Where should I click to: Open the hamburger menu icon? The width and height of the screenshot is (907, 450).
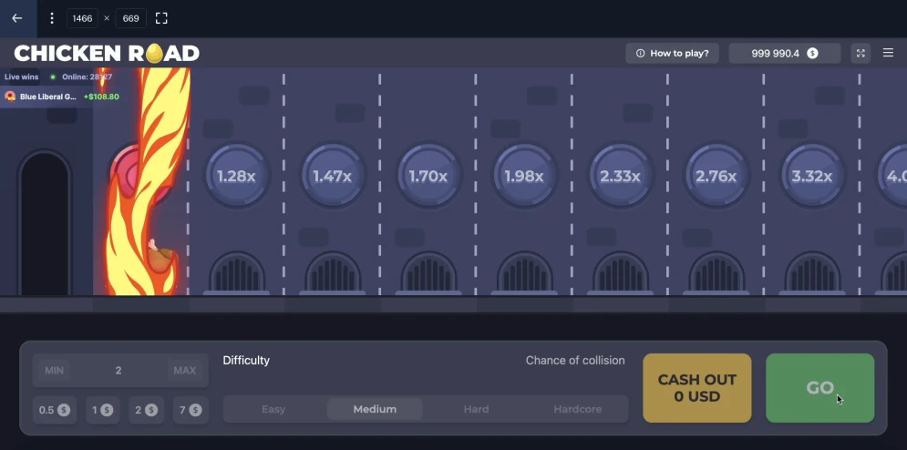pos(888,53)
